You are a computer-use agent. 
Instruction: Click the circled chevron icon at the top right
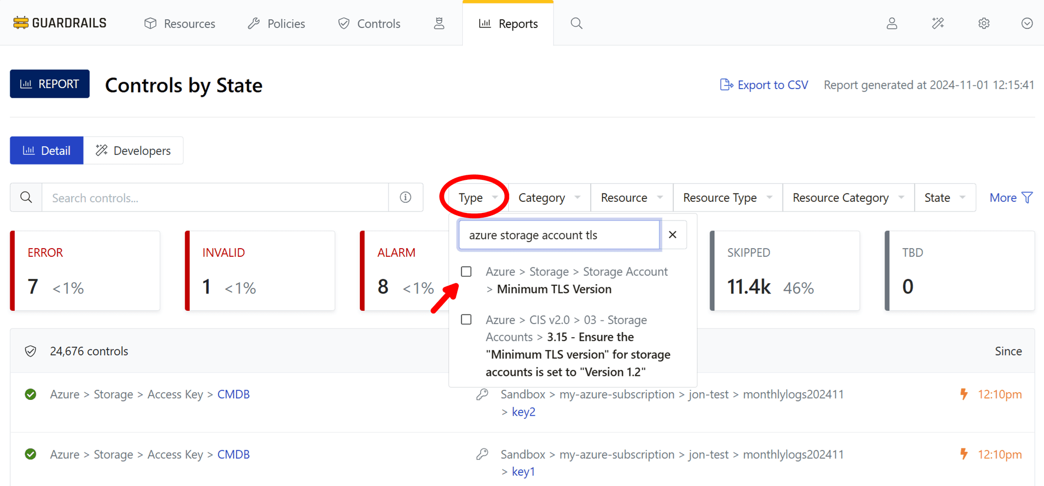1027,23
